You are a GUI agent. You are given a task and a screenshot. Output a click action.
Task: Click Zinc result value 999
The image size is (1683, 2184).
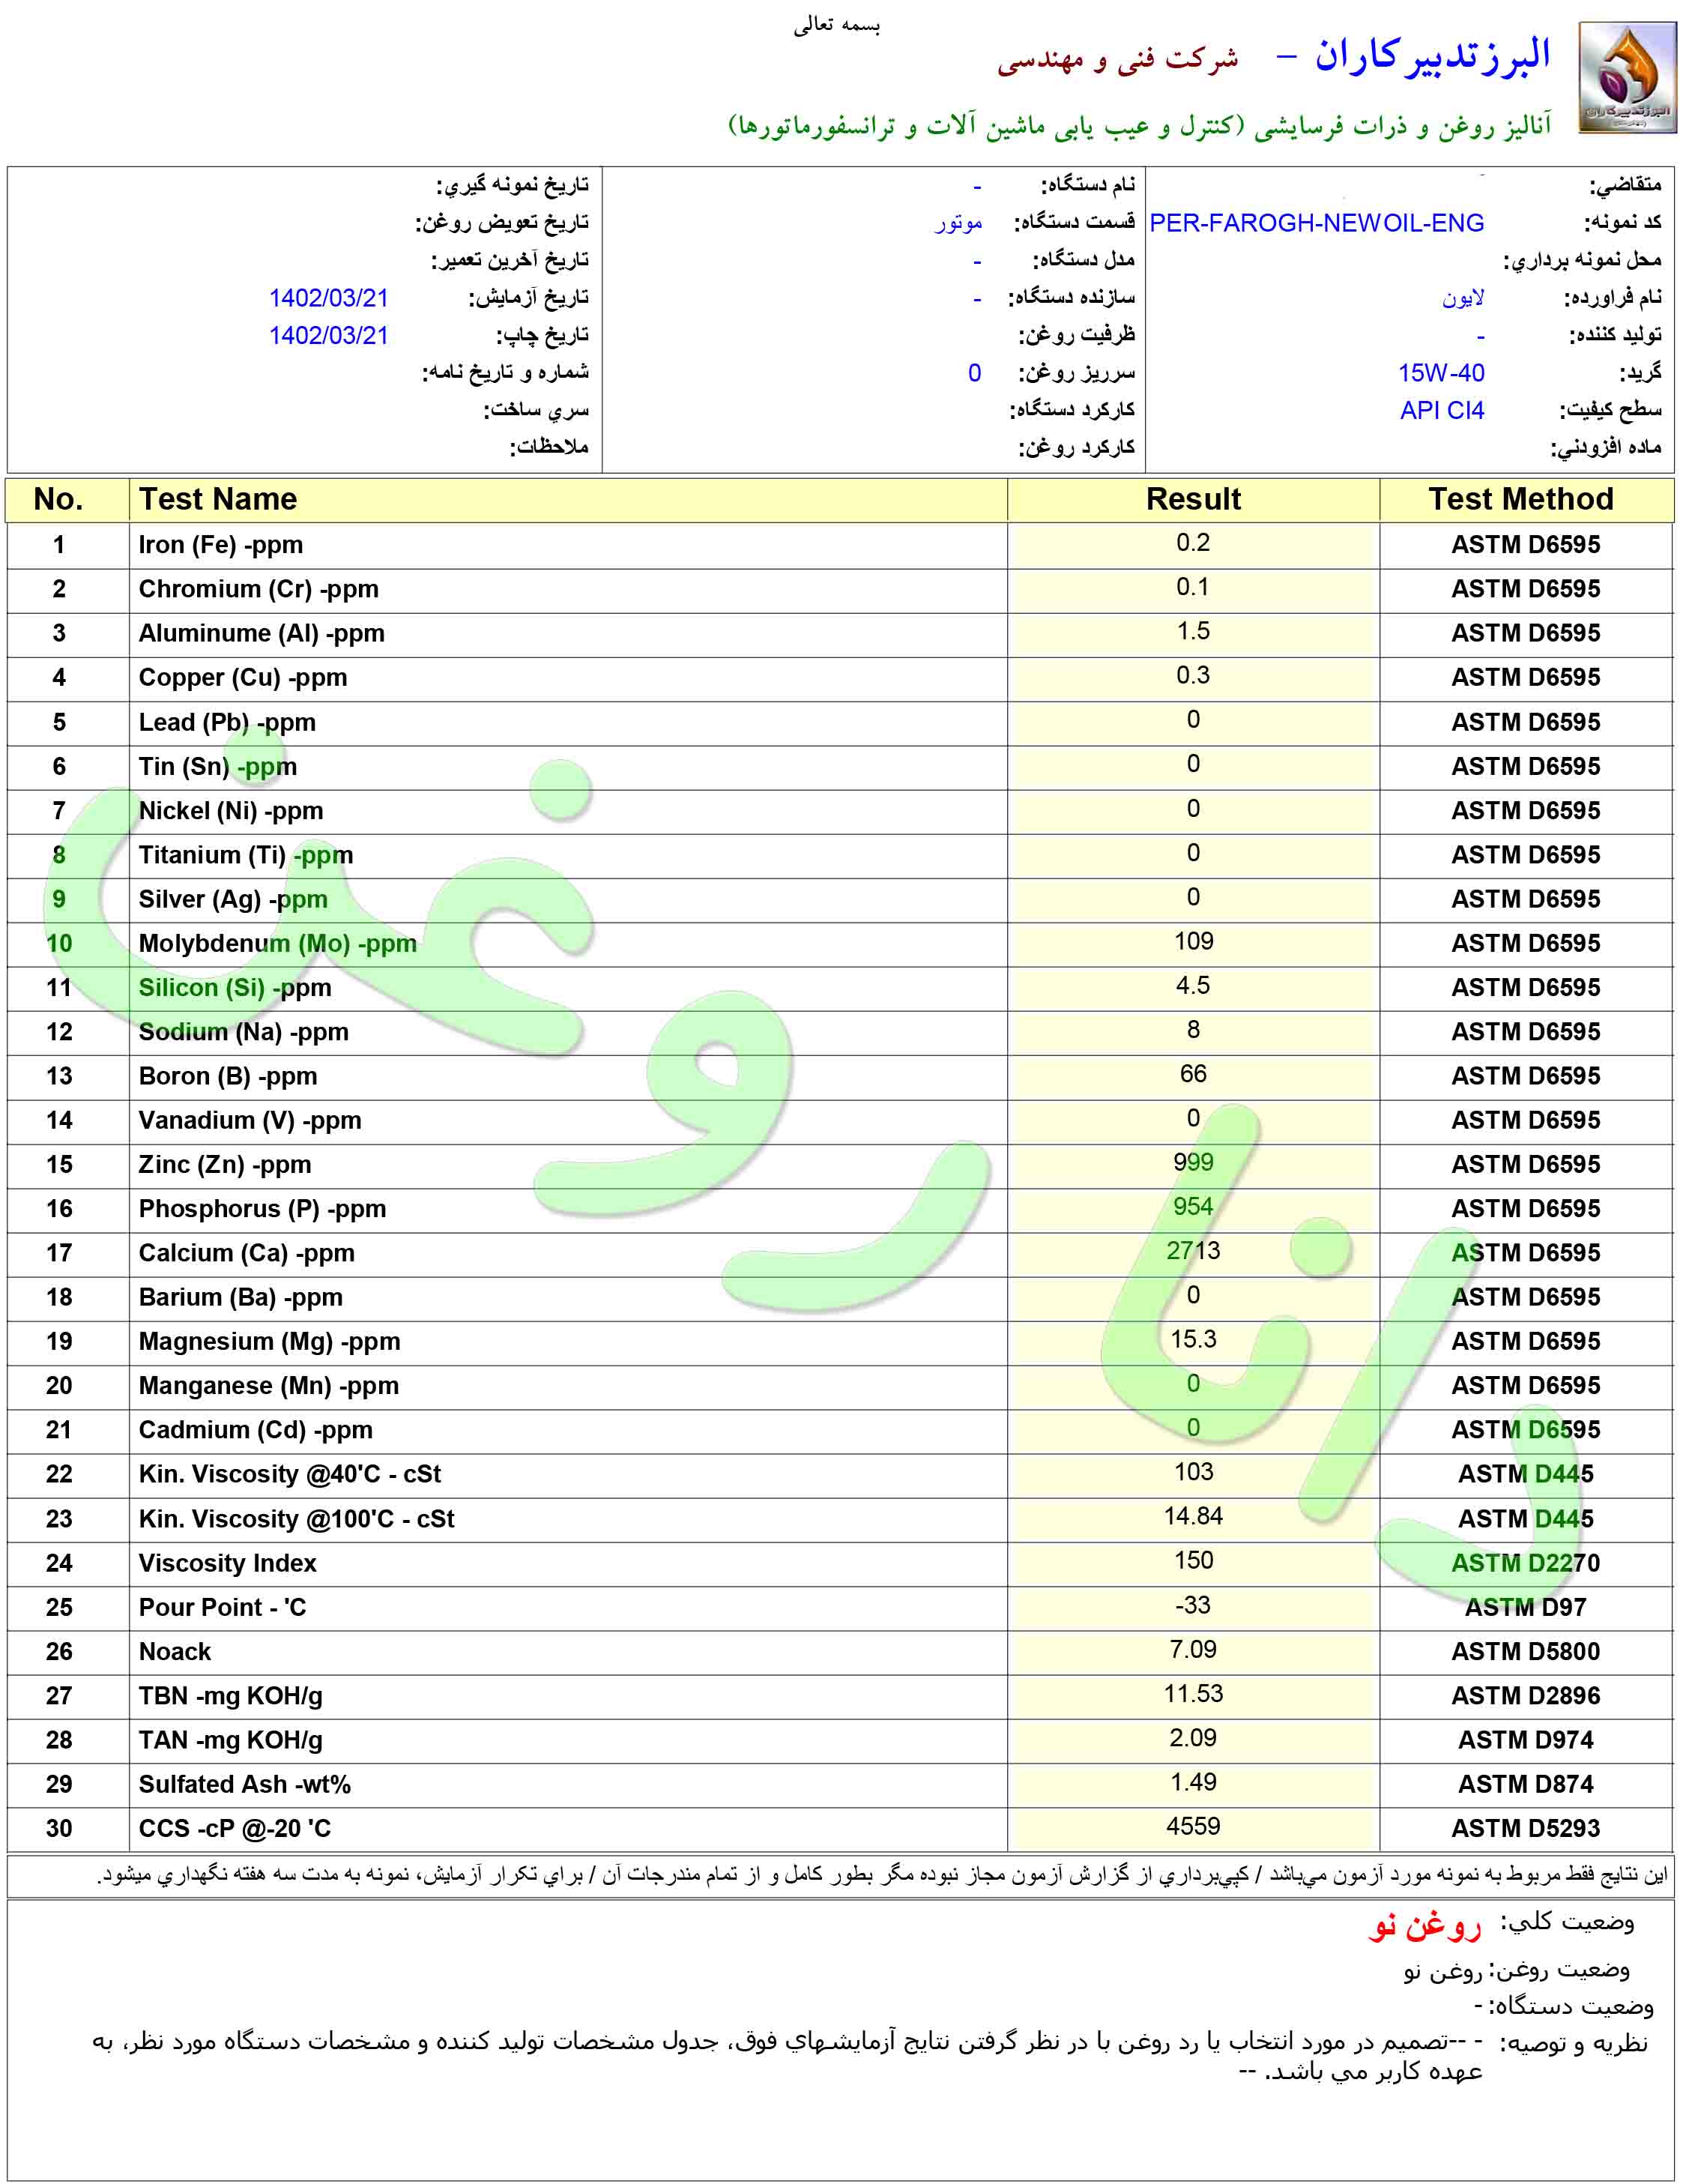coord(1193,1162)
